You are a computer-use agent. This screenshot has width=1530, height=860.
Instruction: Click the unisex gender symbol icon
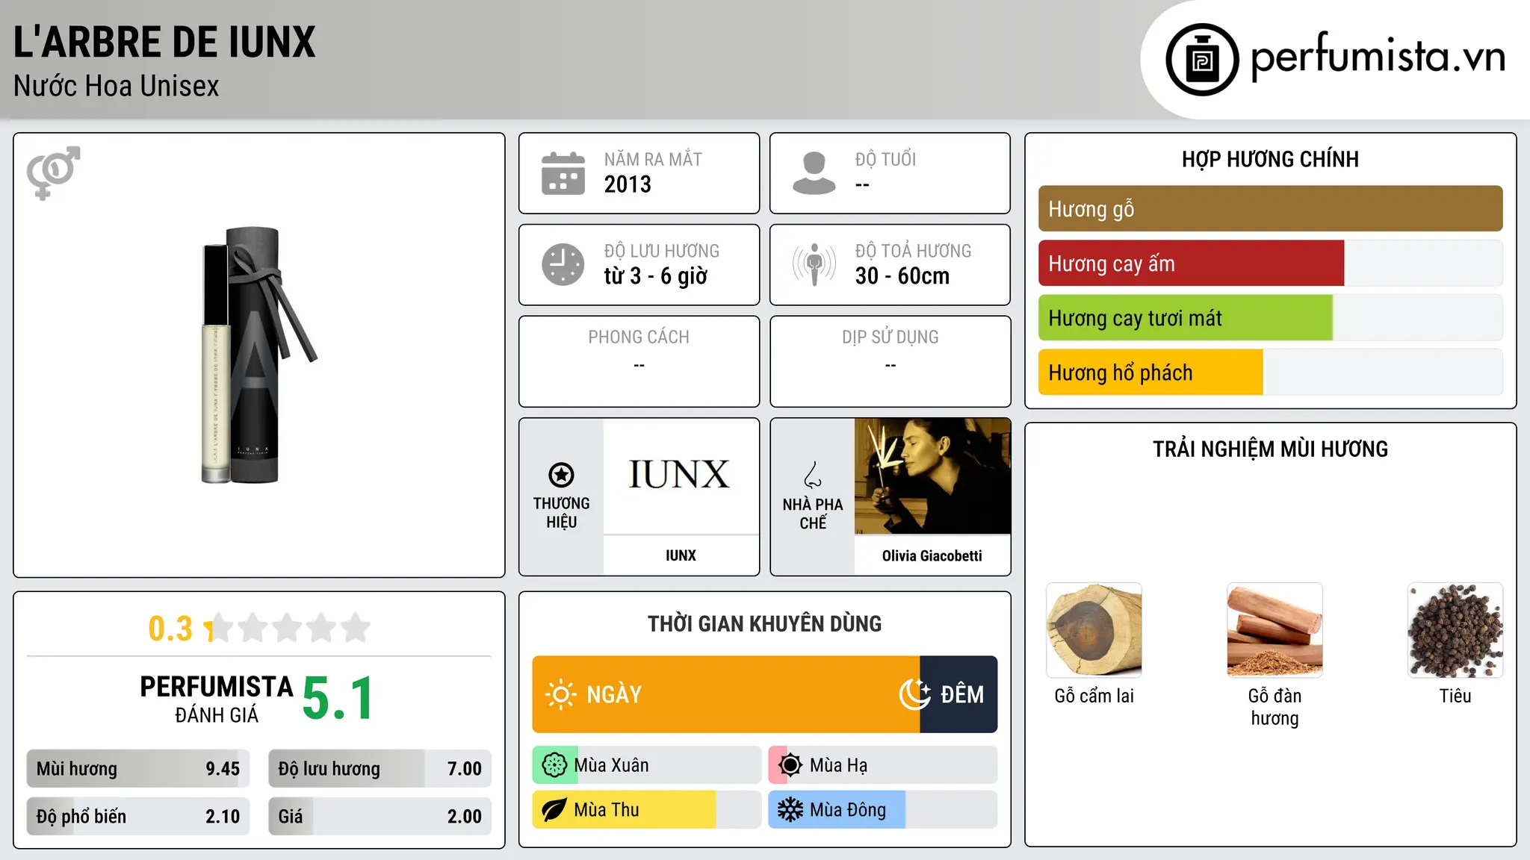[x=53, y=172]
